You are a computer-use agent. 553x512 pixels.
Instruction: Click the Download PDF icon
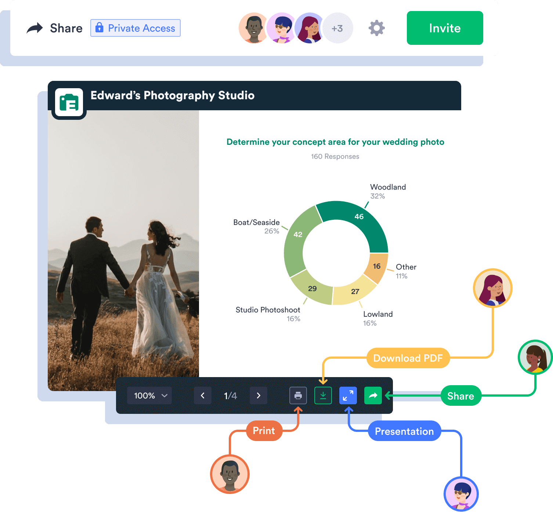pos(323,395)
